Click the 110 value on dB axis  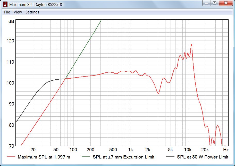point(11,62)
